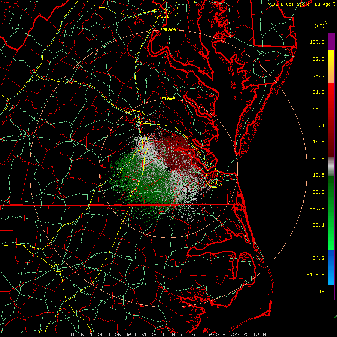Viewport: 337px width, 337px height.
Task: Click the -78.7 legend value
Action: (317, 242)
